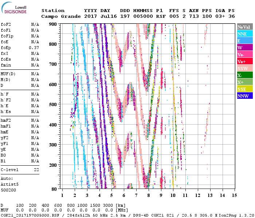Screen dimensions: 255x218
Task: Click the C-level value 22
Action: point(36,170)
